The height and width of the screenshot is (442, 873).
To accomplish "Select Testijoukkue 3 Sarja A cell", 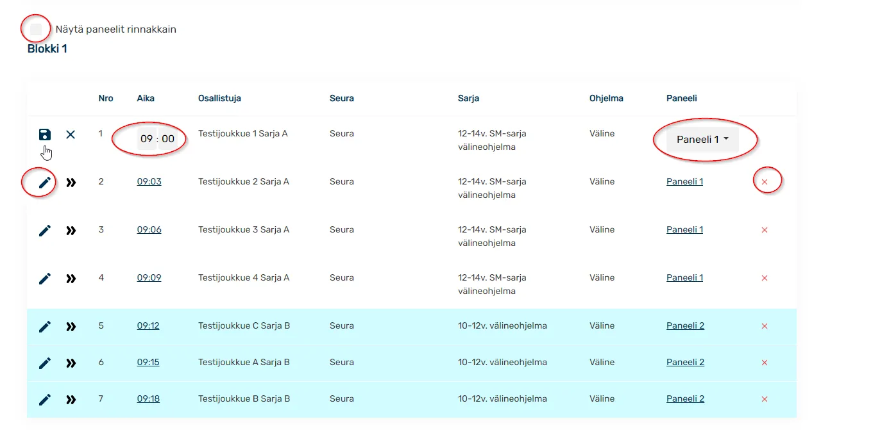I will pyautogui.click(x=244, y=230).
